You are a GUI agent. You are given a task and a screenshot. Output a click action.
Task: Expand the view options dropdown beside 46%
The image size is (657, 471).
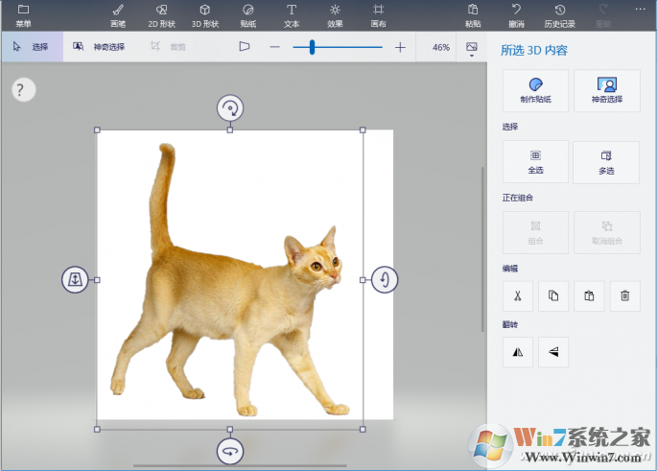(471, 48)
